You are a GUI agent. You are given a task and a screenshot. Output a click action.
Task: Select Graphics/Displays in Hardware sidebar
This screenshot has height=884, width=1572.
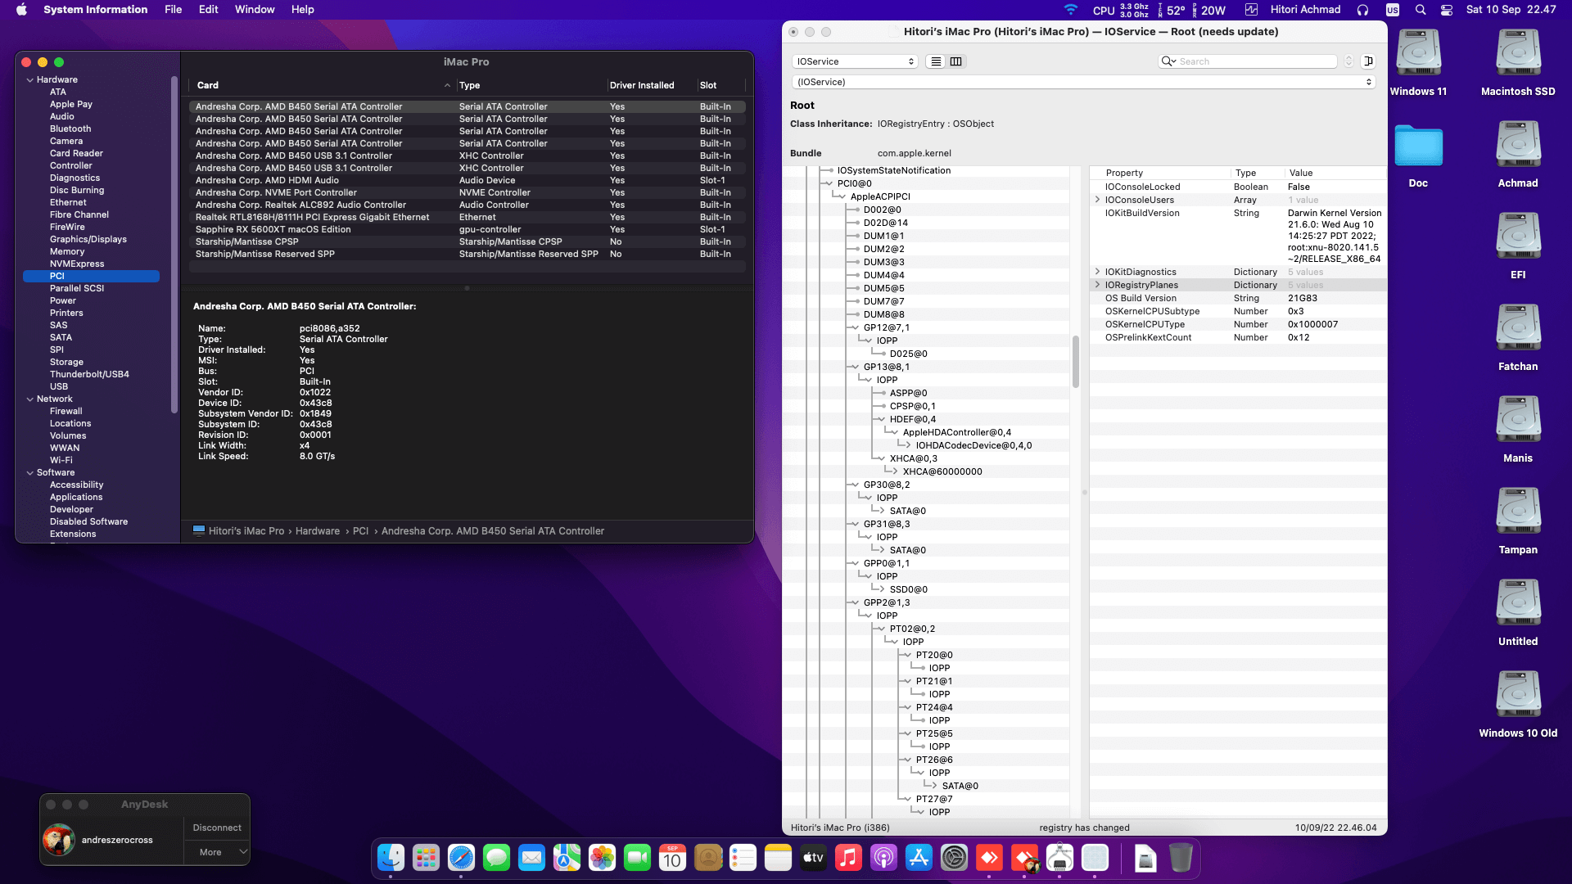click(88, 239)
